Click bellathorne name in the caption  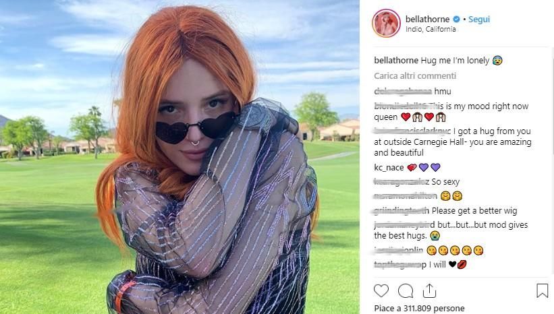(x=396, y=61)
